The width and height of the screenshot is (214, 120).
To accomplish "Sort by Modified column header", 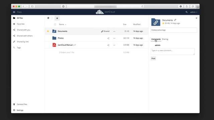I will point(137,24).
